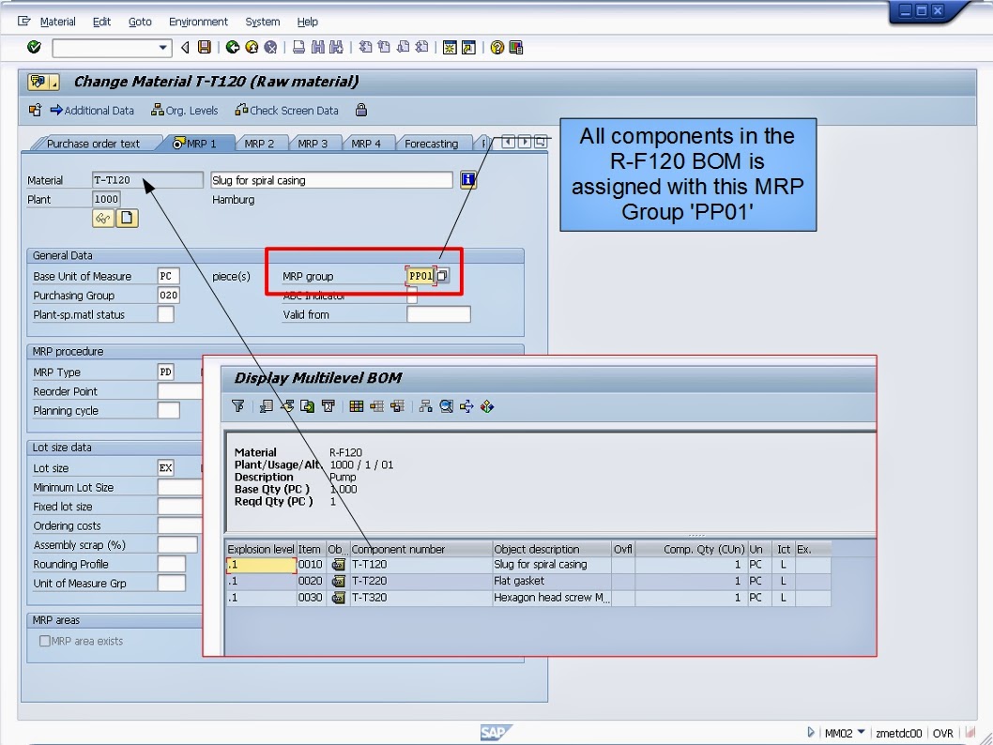
Task: Click the Purchasing Group field
Action: [x=168, y=295]
